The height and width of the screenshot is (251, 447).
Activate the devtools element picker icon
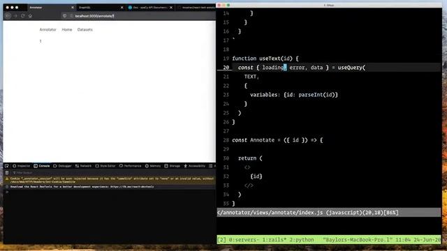click(x=7, y=166)
